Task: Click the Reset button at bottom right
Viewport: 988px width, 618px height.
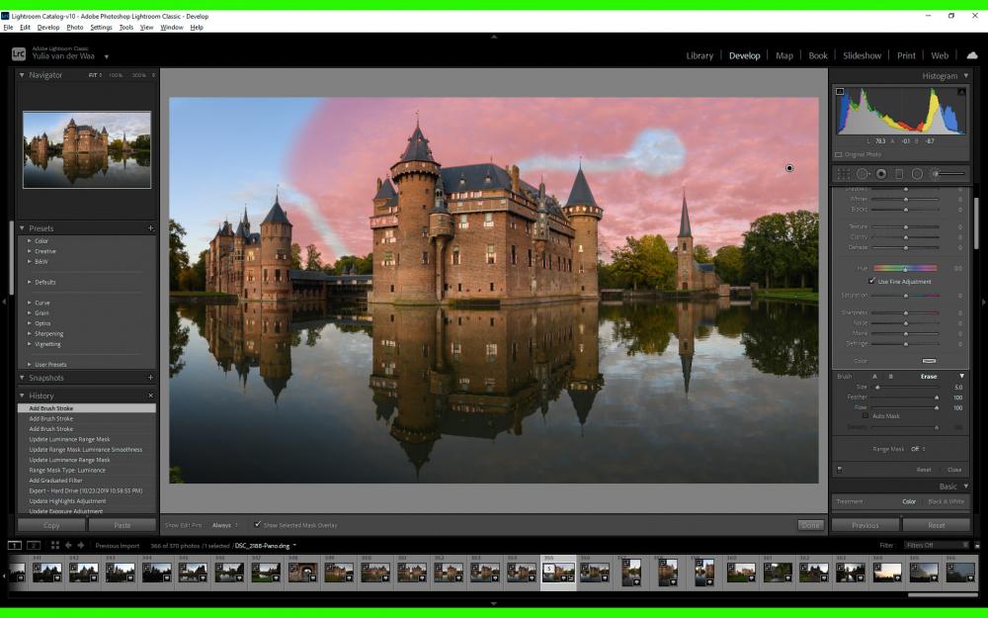Action: pyautogui.click(x=936, y=525)
